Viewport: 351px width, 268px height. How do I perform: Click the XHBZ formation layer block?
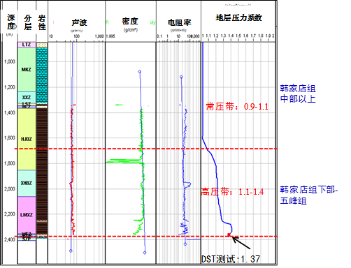[x=27, y=183]
